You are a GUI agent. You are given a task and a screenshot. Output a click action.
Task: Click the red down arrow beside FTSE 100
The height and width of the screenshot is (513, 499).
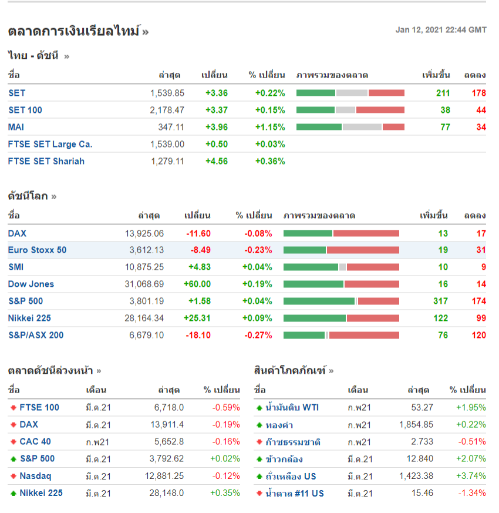point(13,408)
